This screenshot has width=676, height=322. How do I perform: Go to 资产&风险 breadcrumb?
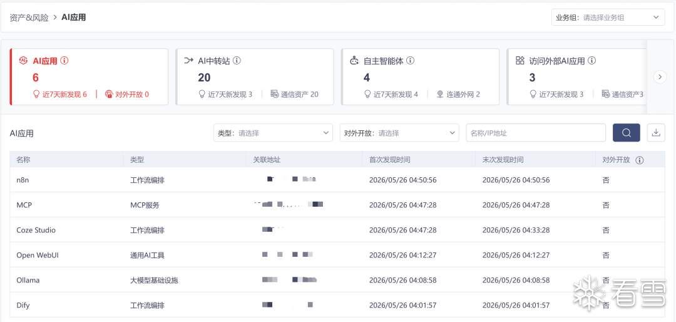29,18
